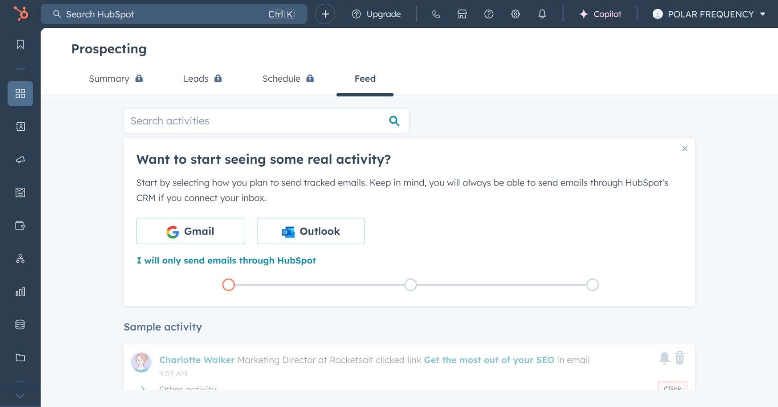Click the bell icon on Charlotte Walker activity
The image size is (778, 407).
point(665,358)
